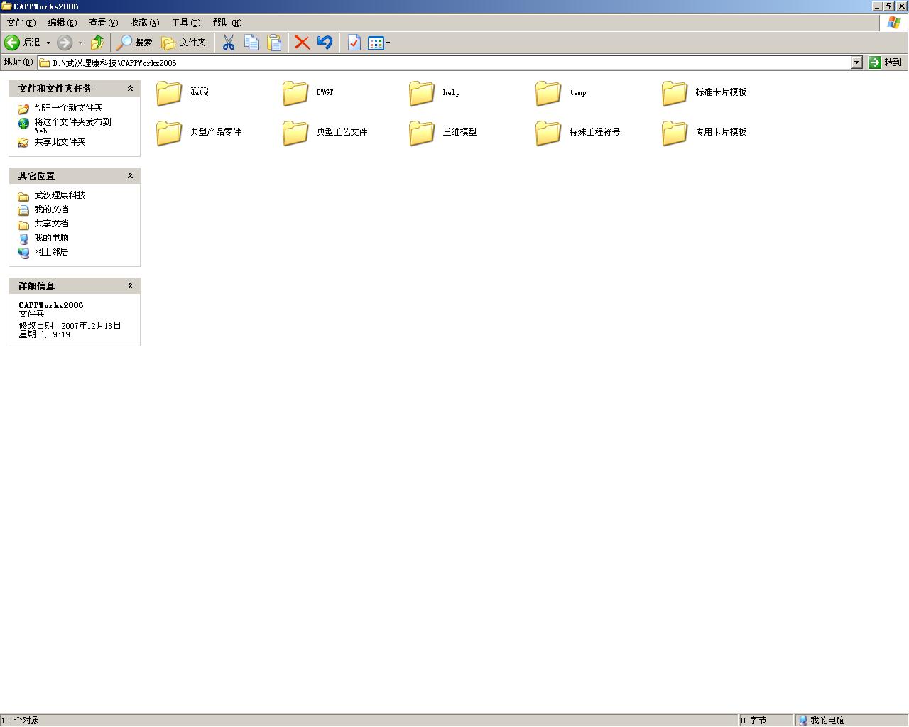Open the Forward history dropdown arrow

[x=80, y=43]
